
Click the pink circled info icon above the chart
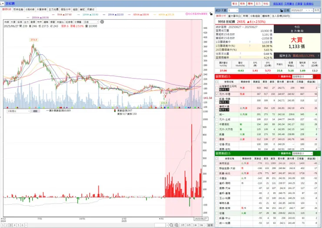pyautogui.click(x=187, y=14)
